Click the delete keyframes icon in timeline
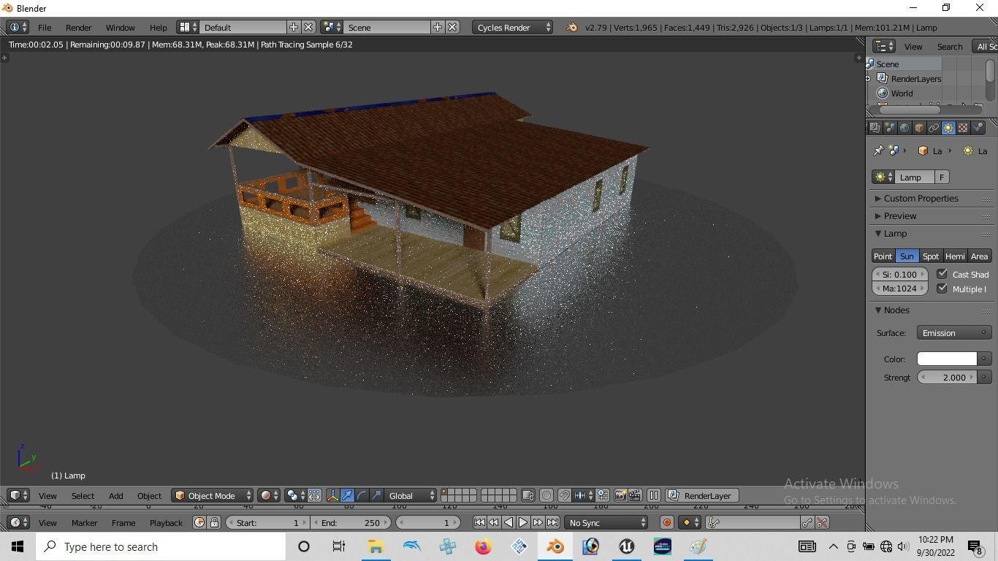Image resolution: width=998 pixels, height=561 pixels. click(x=822, y=522)
